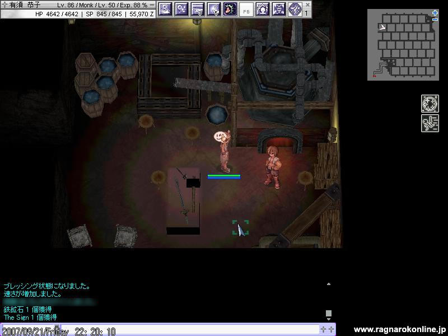Image resolution: width=448 pixels, height=336 pixels.
Task: Activate the eighth hotbar skill icon
Action: 279,9
